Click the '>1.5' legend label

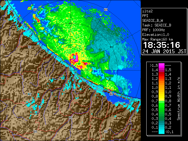pyautogui.click(x=154, y=66)
